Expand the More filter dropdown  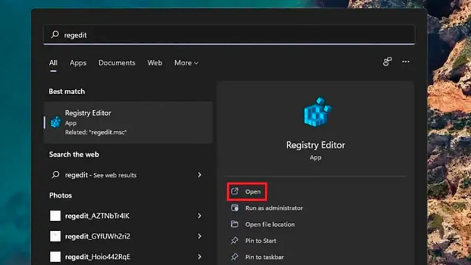pos(186,63)
